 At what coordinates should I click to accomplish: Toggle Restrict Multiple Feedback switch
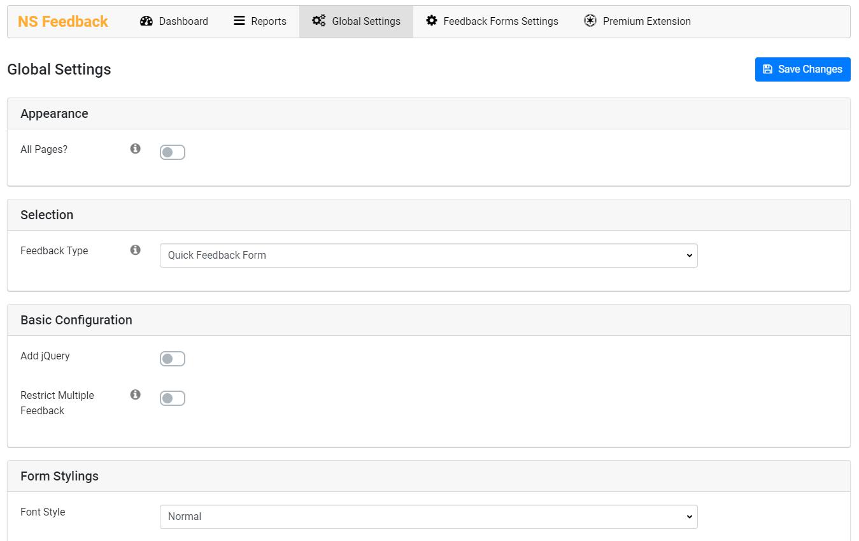click(x=173, y=398)
